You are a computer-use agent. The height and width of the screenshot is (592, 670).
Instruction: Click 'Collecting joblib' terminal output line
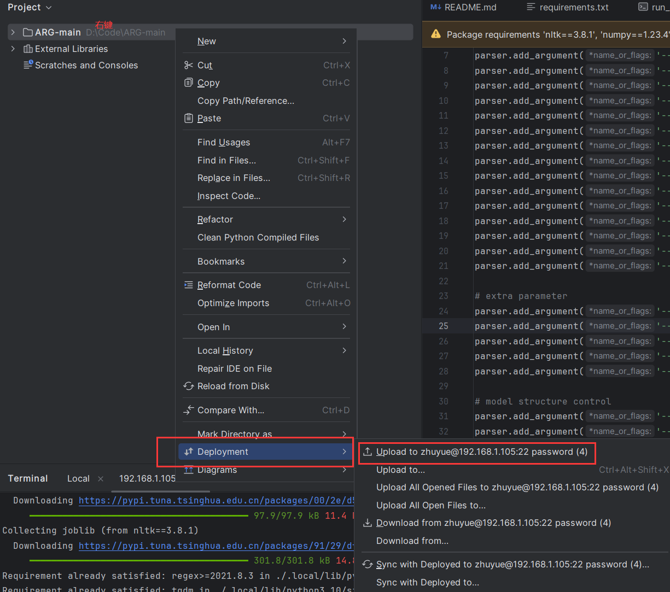pyautogui.click(x=101, y=530)
